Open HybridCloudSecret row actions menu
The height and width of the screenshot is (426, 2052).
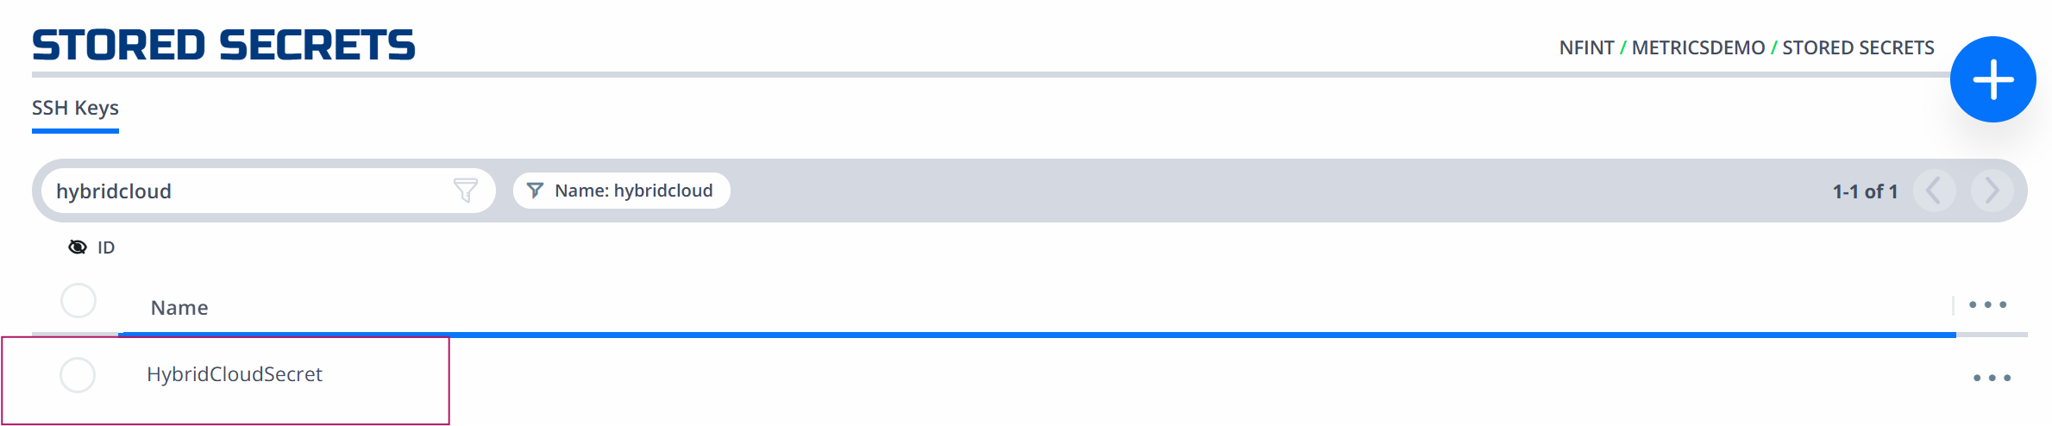[x=1992, y=378]
